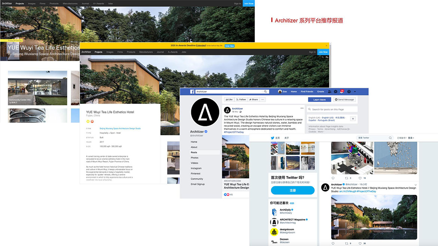Click reaction icons on Facebook post

226,195
